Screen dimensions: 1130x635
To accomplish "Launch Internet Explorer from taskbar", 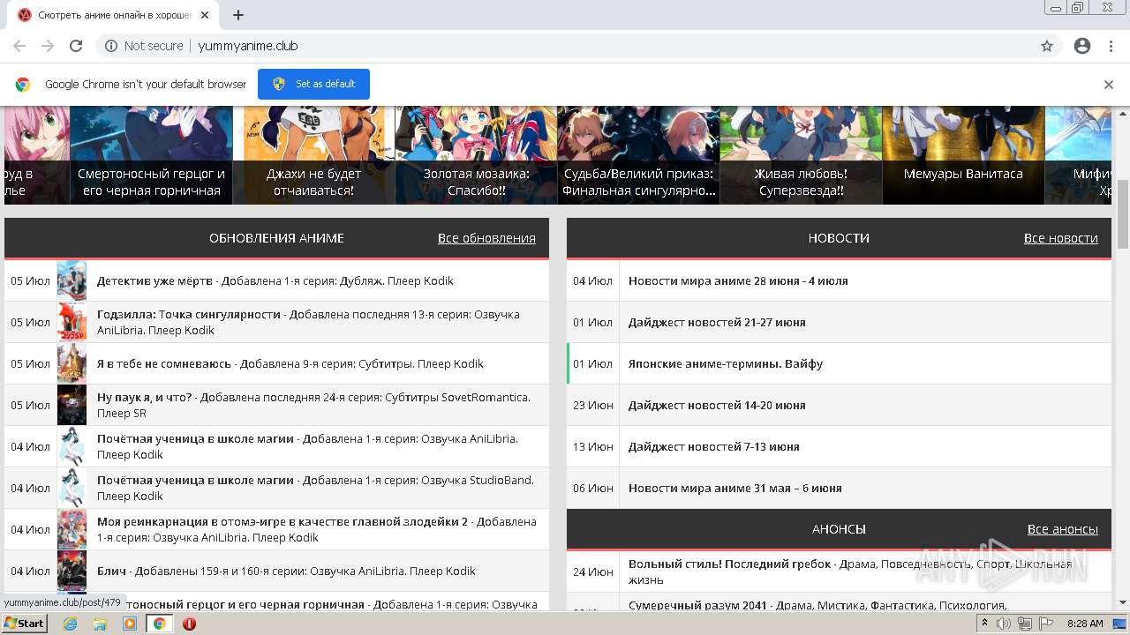I will click(71, 624).
